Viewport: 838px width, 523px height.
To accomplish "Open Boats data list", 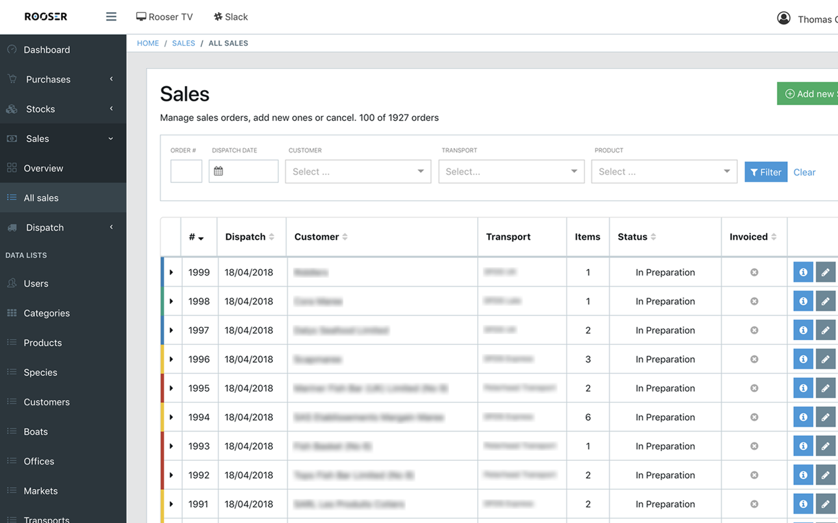I will pyautogui.click(x=63, y=431).
